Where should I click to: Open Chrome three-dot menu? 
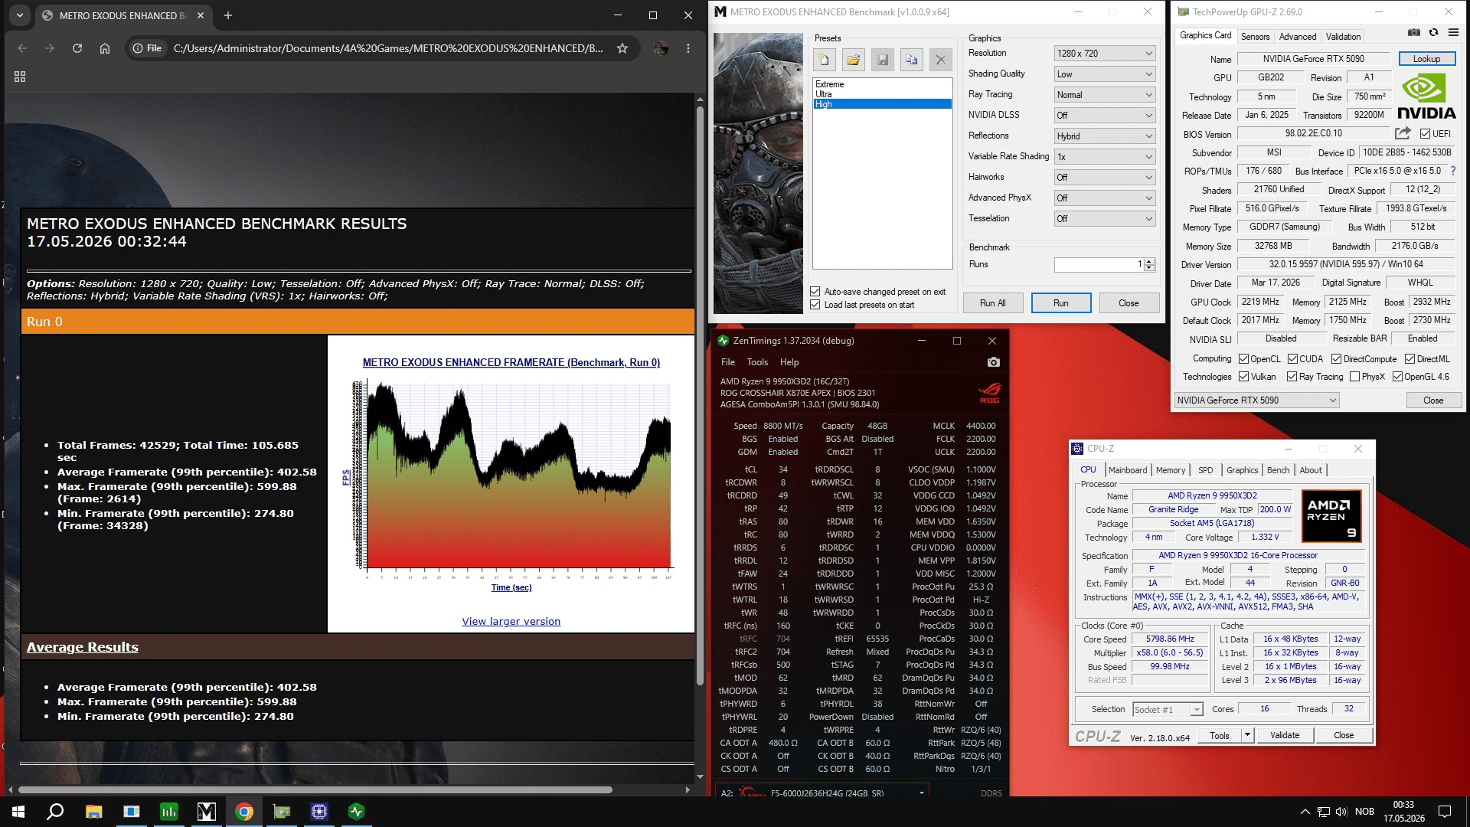[688, 48]
